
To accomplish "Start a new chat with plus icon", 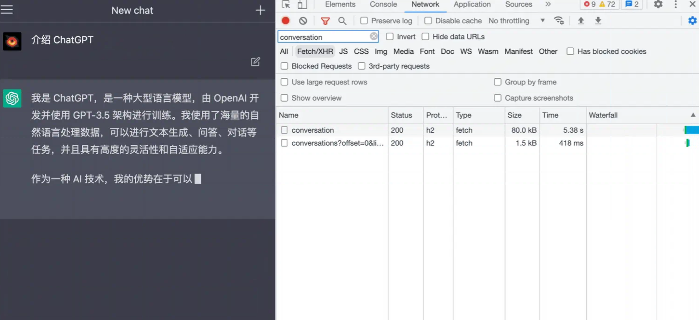I will tap(260, 10).
